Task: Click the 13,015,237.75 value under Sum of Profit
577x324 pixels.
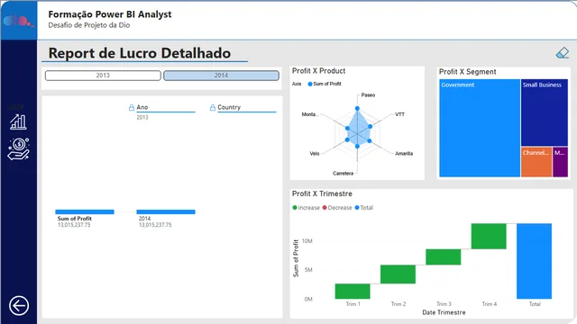Action: click(74, 225)
